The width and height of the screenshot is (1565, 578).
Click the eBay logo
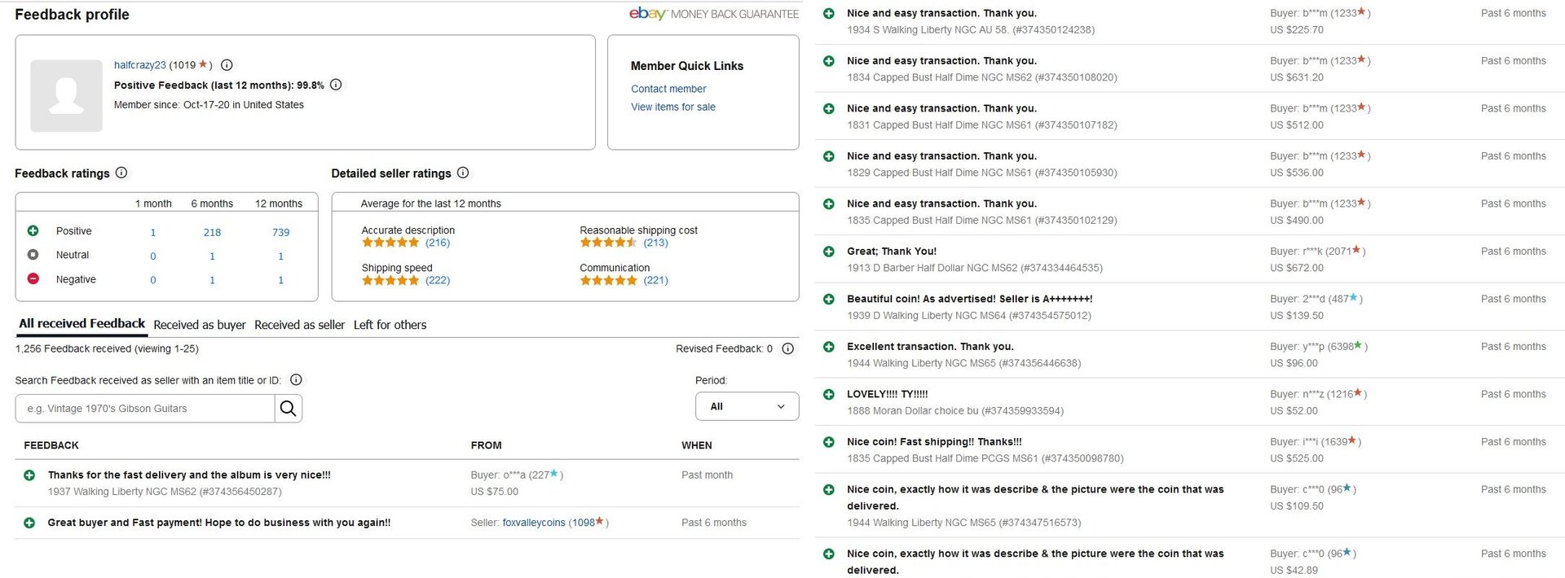point(648,14)
